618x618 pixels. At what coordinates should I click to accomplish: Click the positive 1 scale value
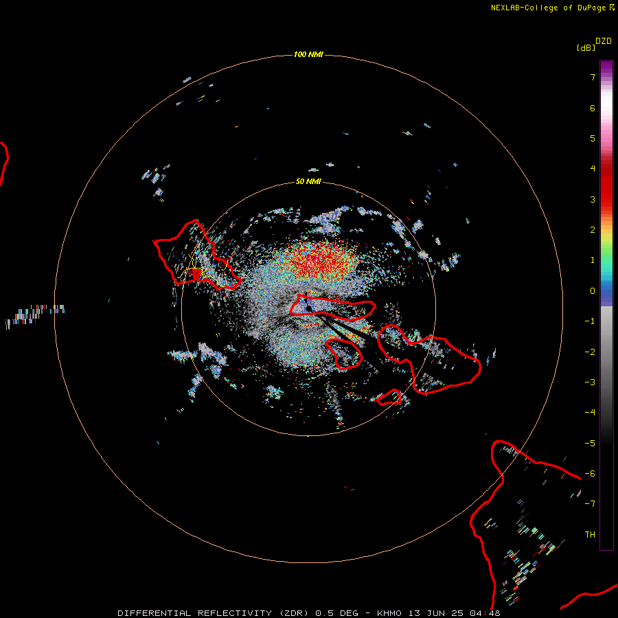tap(593, 260)
